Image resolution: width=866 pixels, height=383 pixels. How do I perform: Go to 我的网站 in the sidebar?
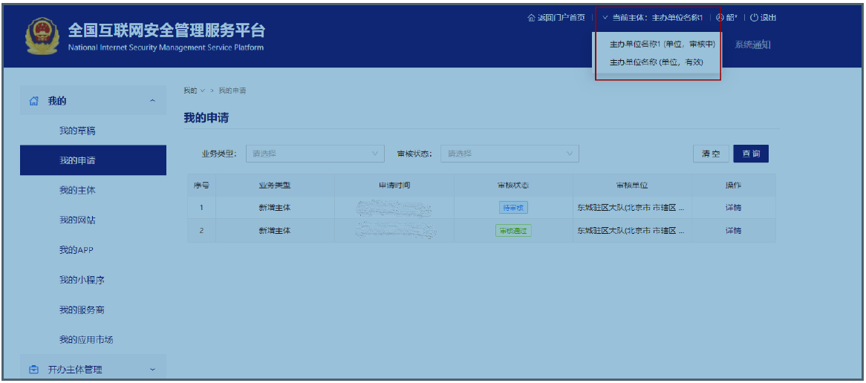coord(77,220)
